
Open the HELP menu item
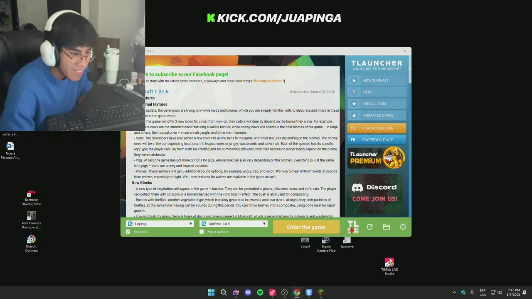[x=377, y=92]
